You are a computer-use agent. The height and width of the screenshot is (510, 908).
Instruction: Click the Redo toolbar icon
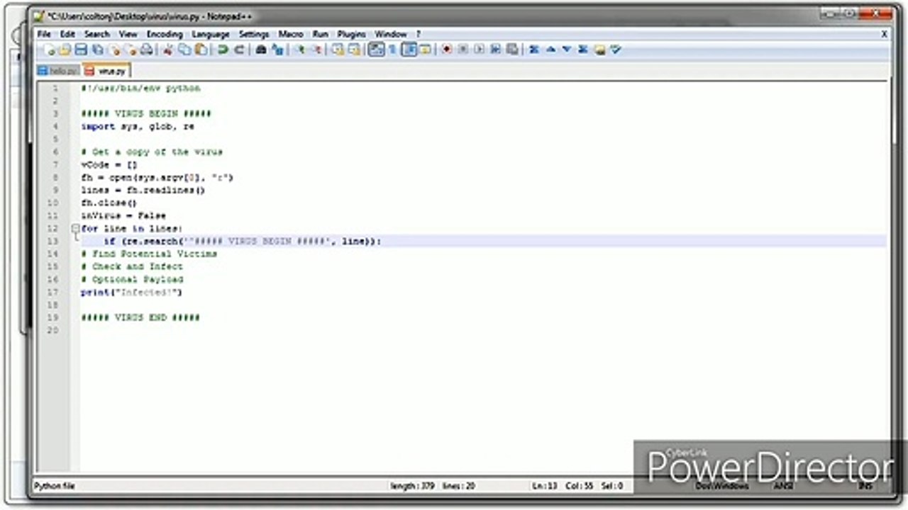point(239,50)
